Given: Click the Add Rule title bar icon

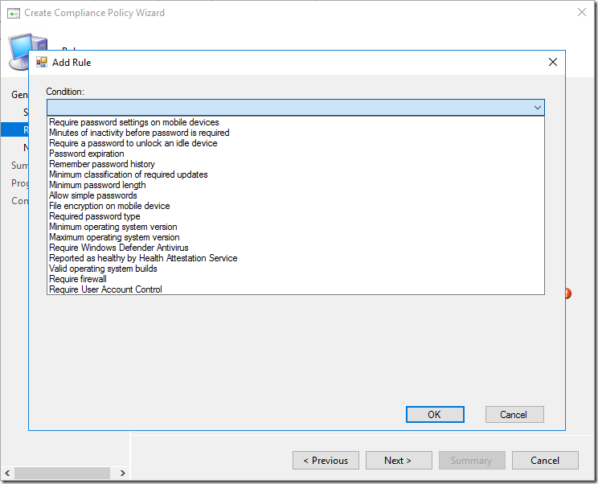Looking at the screenshot, I should 42,62.
